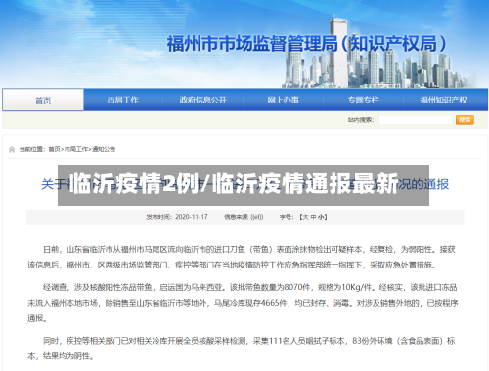Follow the 通知公告 breadcrumb link
This screenshot has width=489, height=371.
click(x=104, y=149)
